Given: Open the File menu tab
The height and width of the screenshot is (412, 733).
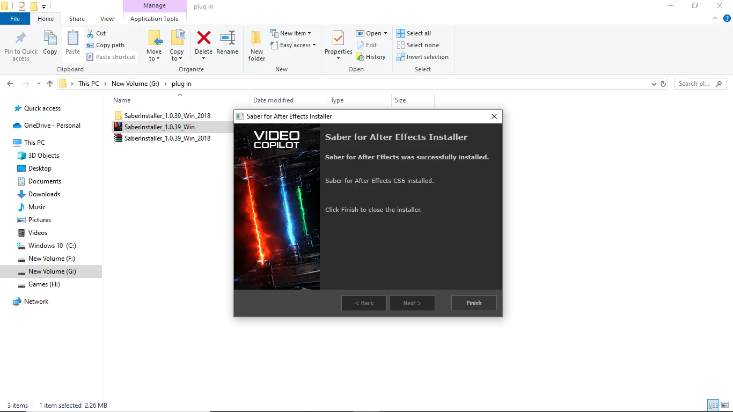Looking at the screenshot, I should [15, 19].
